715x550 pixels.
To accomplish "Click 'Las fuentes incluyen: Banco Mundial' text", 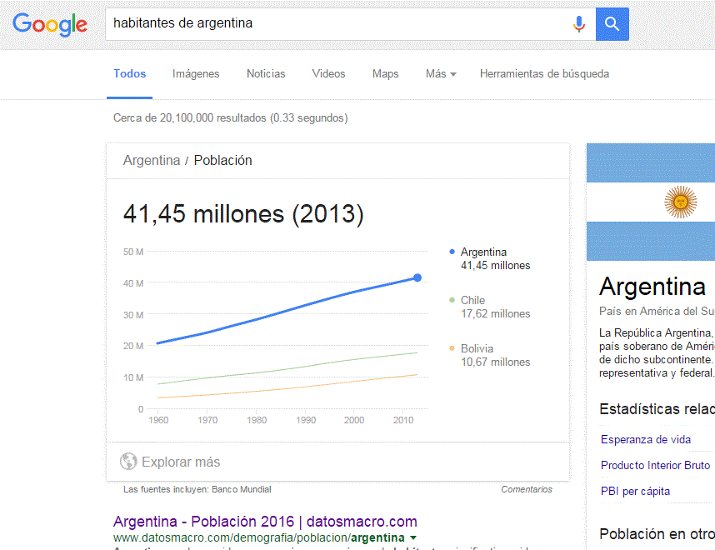I will coord(197,489).
